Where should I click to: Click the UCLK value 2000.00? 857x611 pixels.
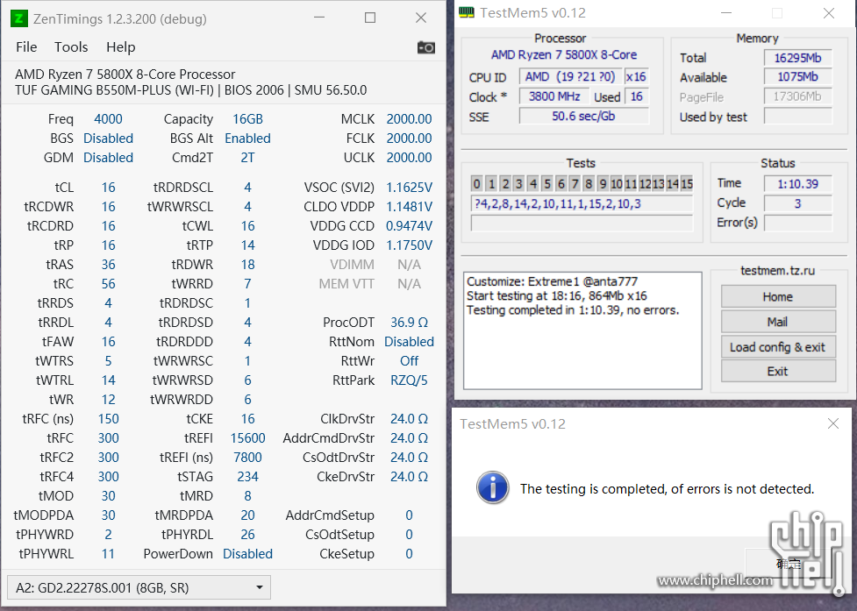pyautogui.click(x=409, y=157)
